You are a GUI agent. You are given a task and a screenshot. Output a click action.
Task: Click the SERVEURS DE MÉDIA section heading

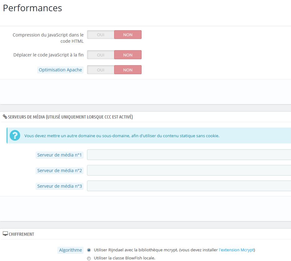[x=70, y=117]
